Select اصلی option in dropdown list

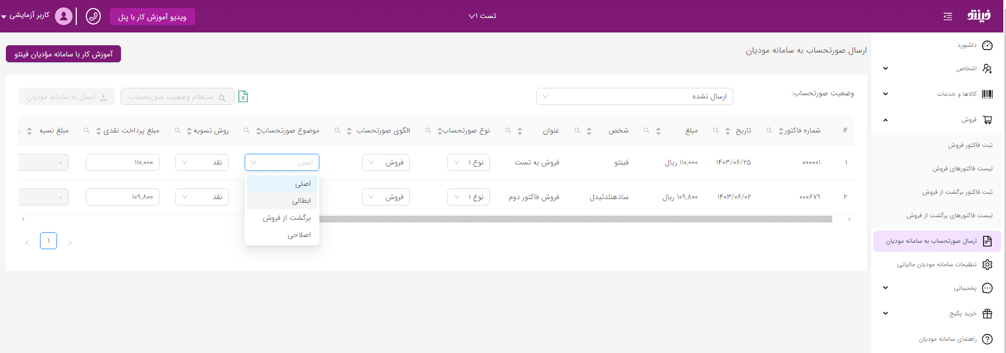pyautogui.click(x=282, y=184)
